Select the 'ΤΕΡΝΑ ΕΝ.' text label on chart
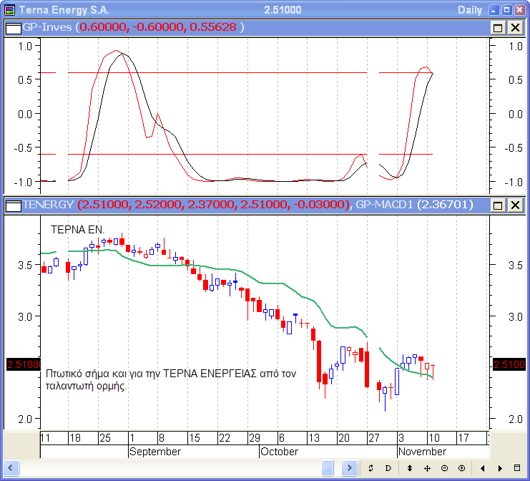Screen dimensions: 530x481 coord(77,230)
